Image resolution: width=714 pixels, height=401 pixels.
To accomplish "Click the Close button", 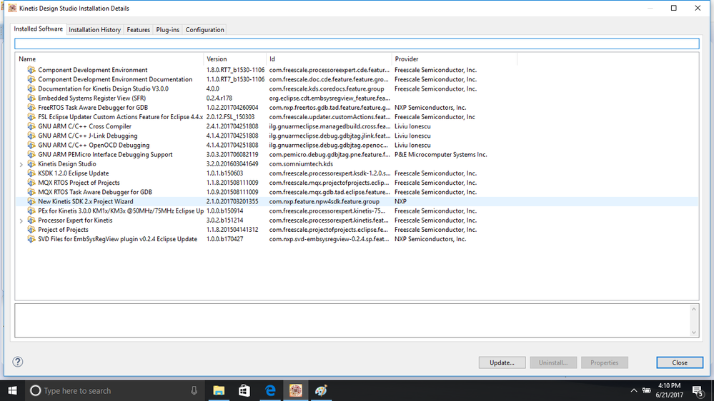I will click(x=680, y=362).
